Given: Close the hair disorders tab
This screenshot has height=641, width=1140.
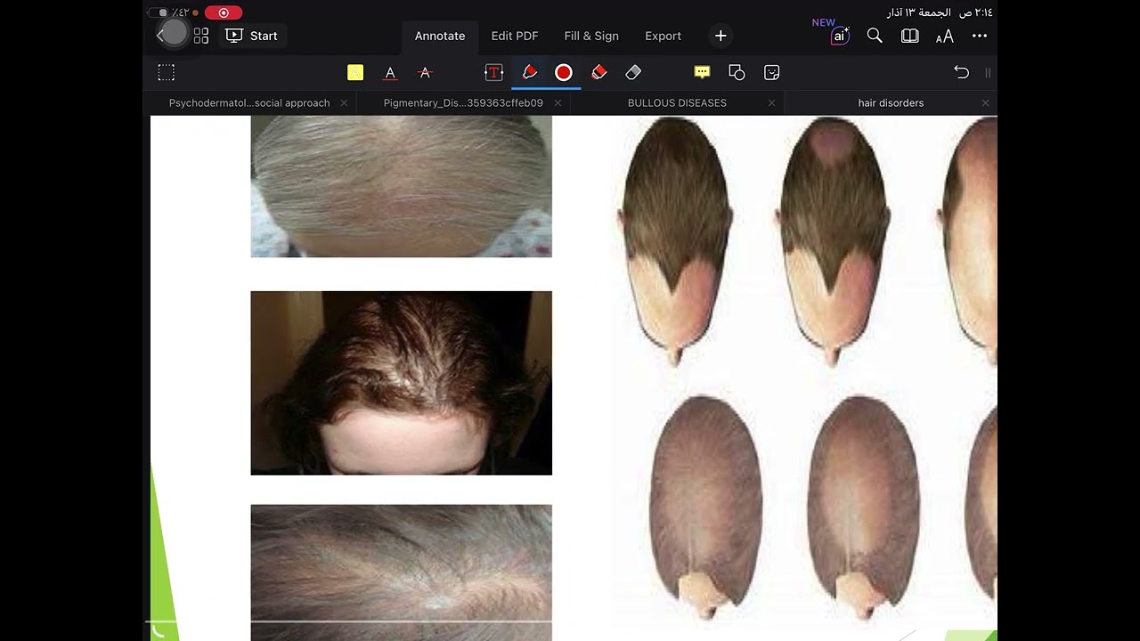Looking at the screenshot, I should (985, 103).
